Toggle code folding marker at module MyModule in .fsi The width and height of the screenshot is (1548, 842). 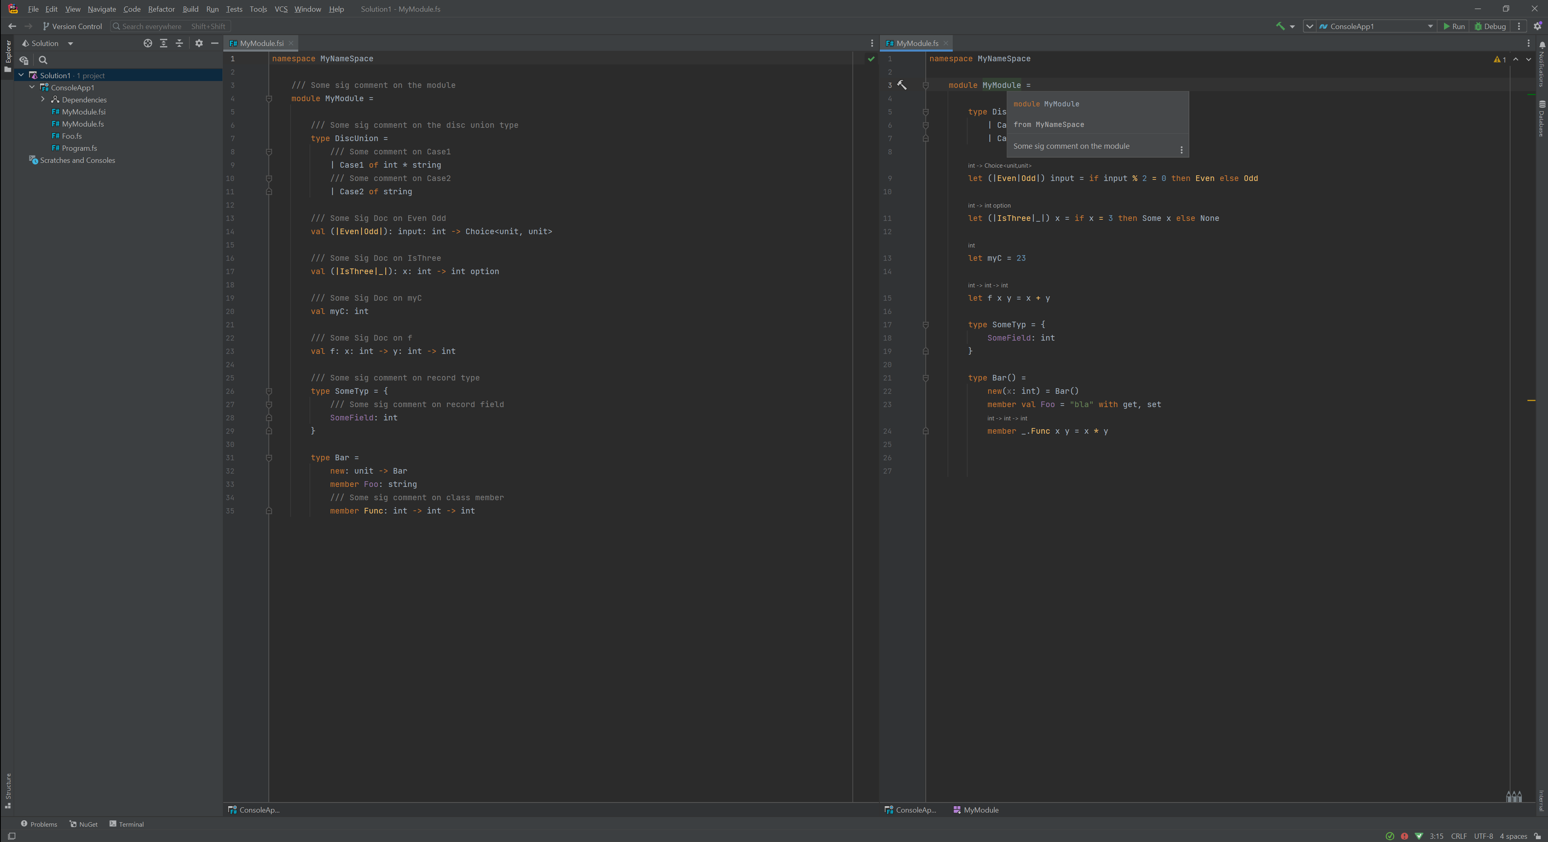[269, 99]
